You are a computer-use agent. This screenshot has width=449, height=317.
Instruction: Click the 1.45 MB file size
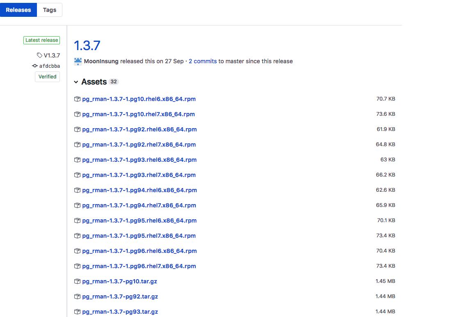click(x=385, y=281)
